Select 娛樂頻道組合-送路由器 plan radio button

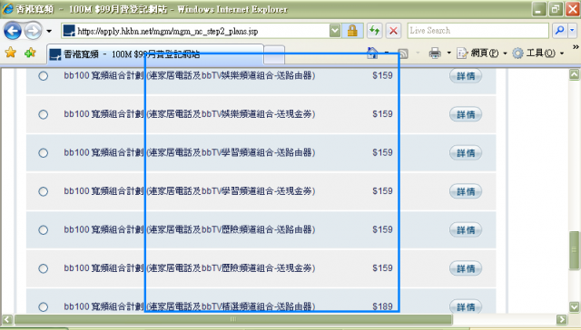pos(44,76)
